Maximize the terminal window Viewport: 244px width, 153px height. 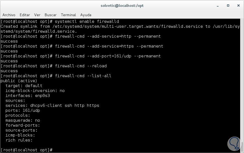click(228, 5)
